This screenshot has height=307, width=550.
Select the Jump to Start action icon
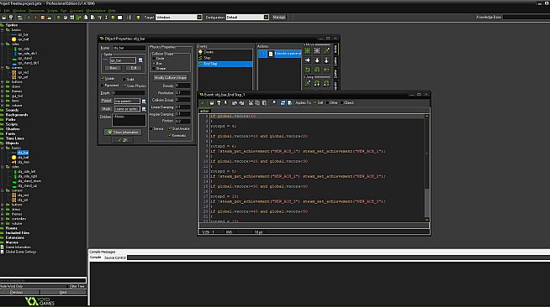click(317, 83)
